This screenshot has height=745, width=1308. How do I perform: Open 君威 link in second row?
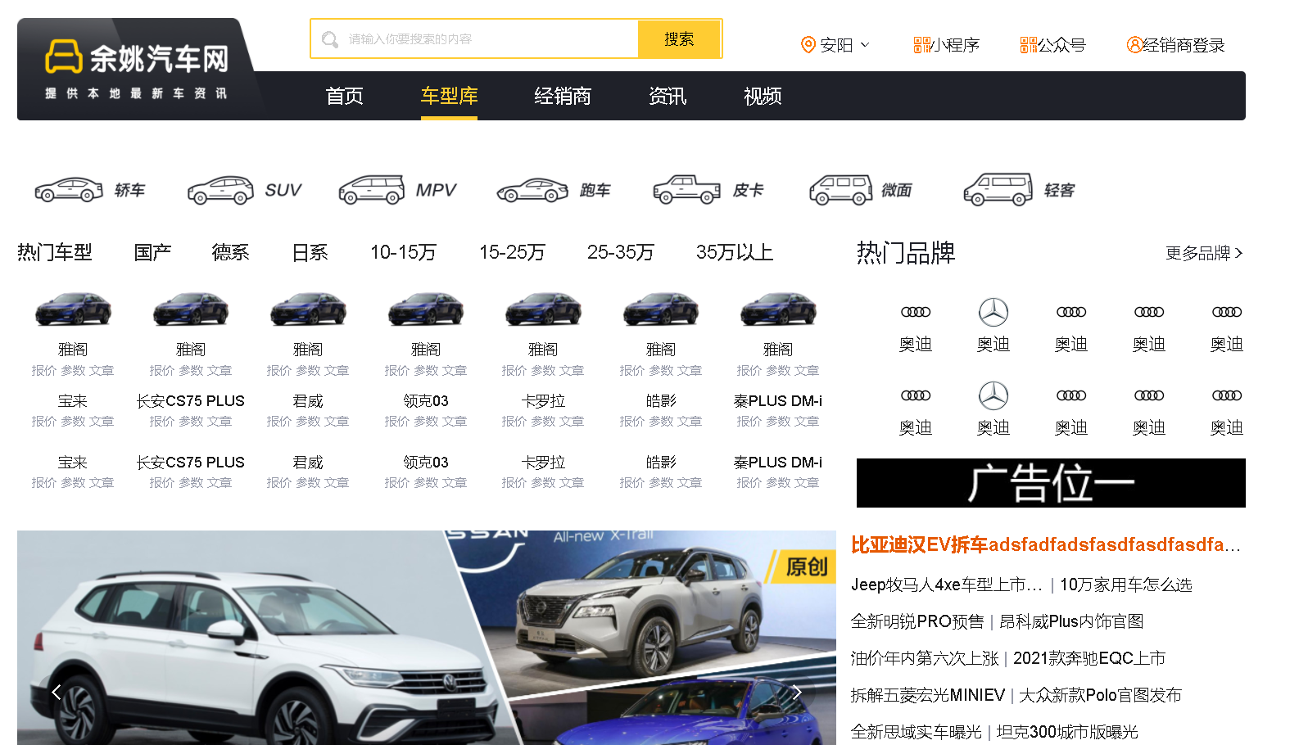(308, 401)
